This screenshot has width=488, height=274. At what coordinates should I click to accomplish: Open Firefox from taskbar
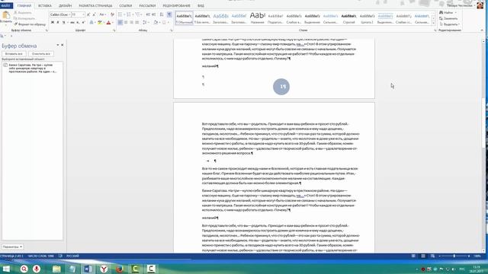coord(120,269)
